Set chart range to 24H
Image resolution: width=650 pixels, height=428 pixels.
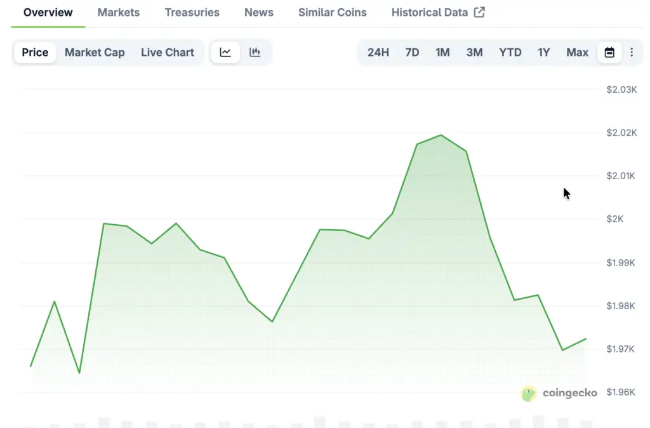(378, 53)
